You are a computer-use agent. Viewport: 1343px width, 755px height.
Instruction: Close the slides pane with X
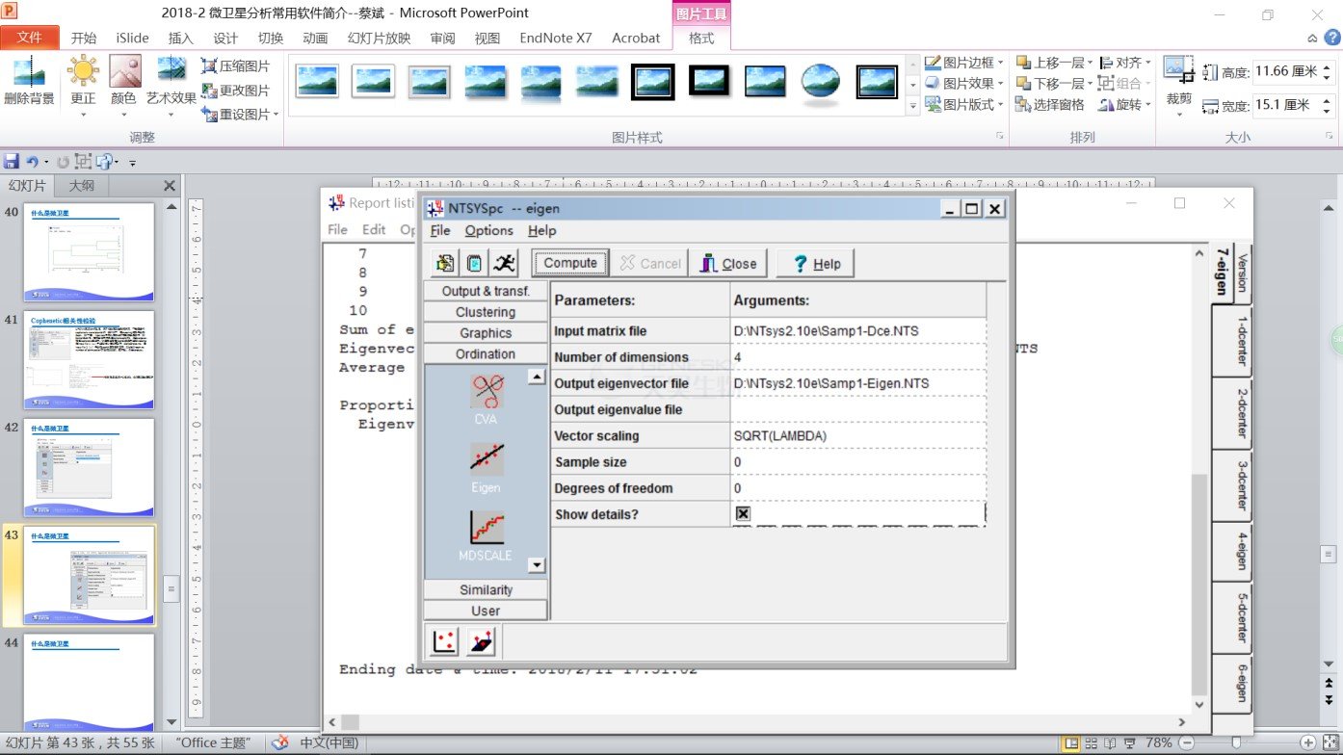170,186
